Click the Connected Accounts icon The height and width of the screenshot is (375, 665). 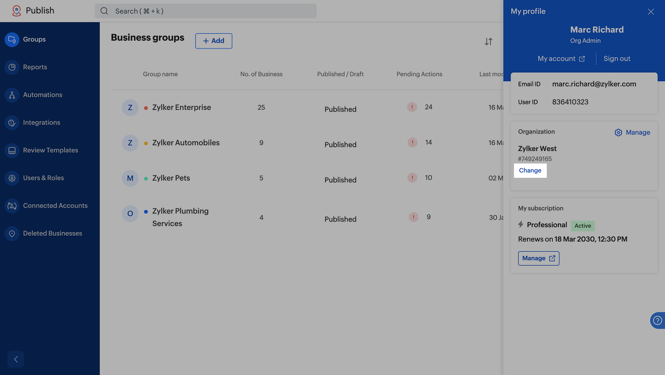tap(12, 206)
